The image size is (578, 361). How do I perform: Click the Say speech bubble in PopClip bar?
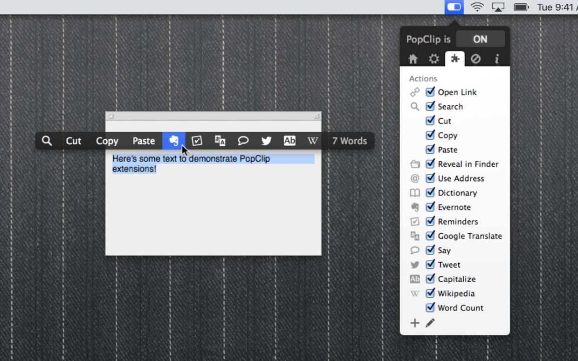[243, 141]
